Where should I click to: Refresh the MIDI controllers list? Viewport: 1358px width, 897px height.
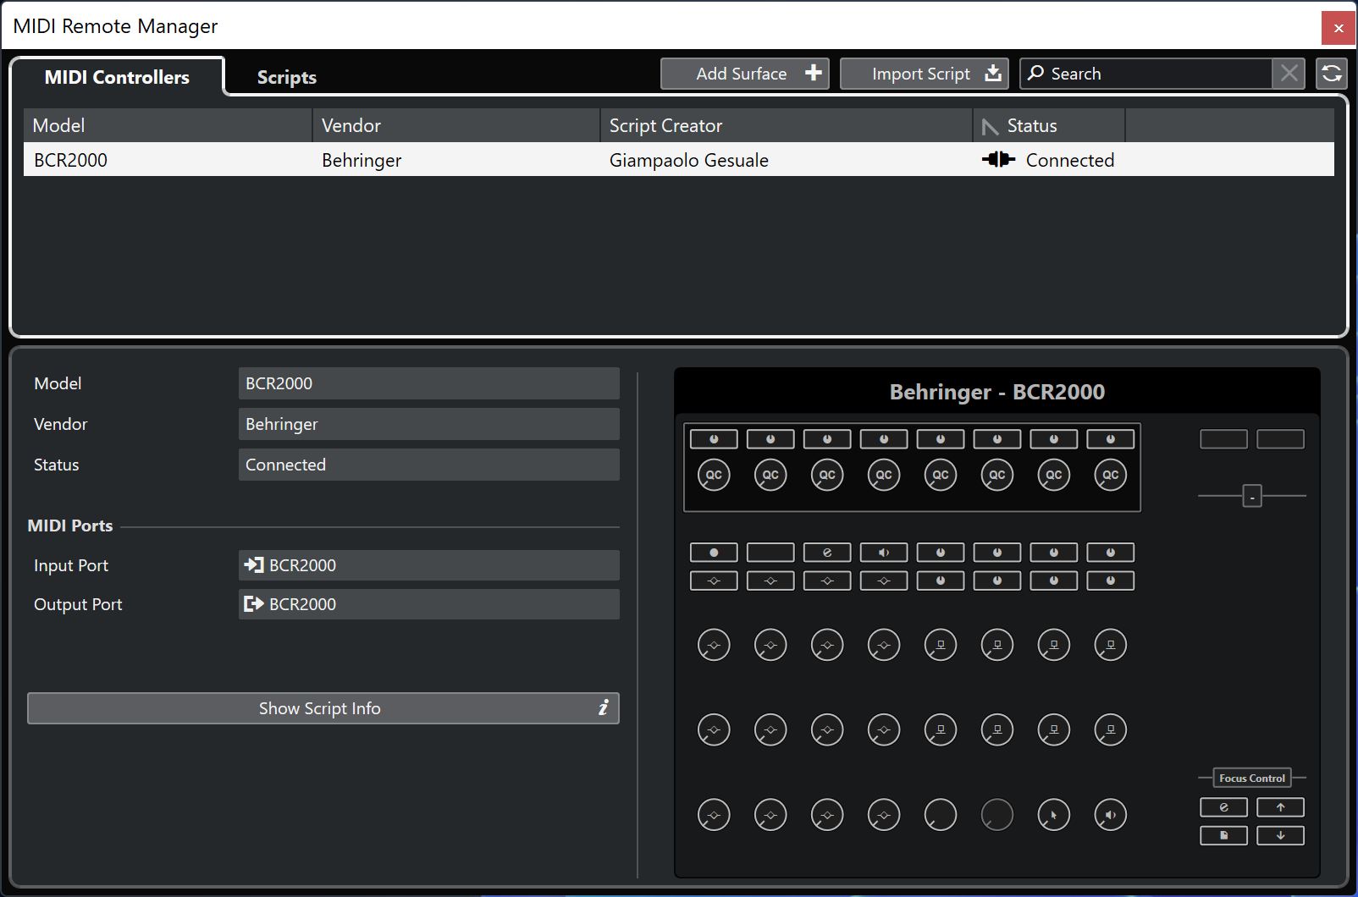[x=1332, y=74]
